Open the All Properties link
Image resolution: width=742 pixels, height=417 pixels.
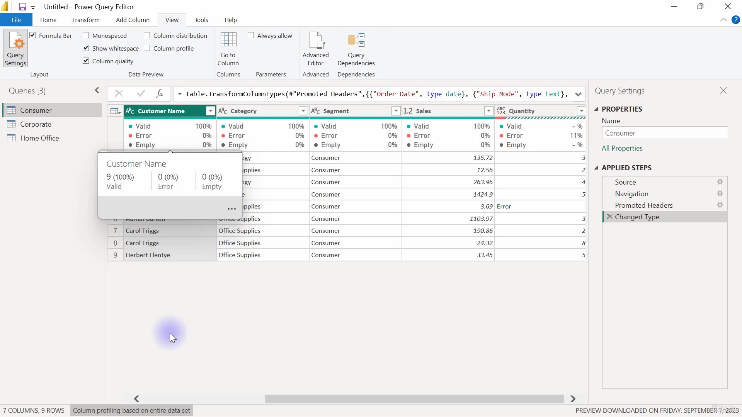622,148
